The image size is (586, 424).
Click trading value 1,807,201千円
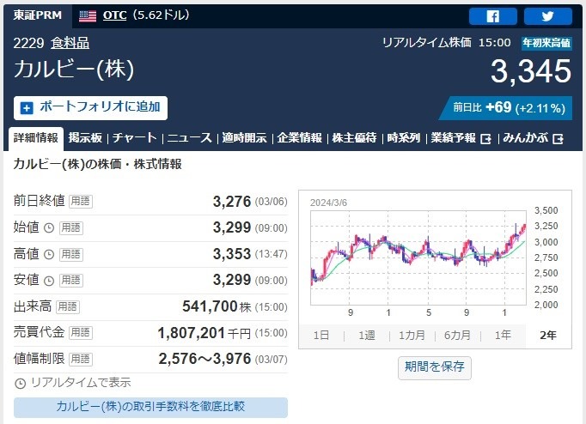click(x=204, y=333)
